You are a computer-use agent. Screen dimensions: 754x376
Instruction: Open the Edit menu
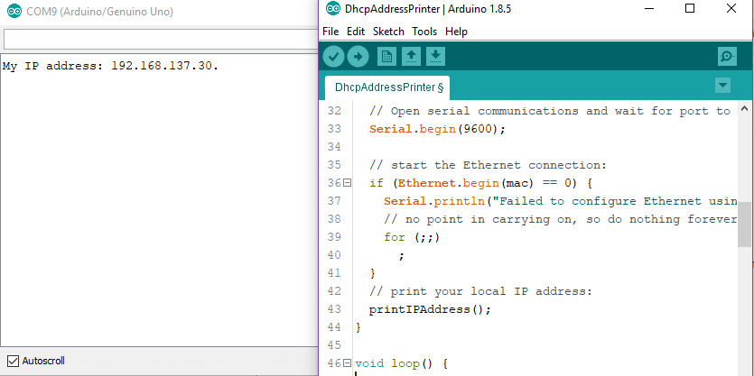pyautogui.click(x=356, y=32)
